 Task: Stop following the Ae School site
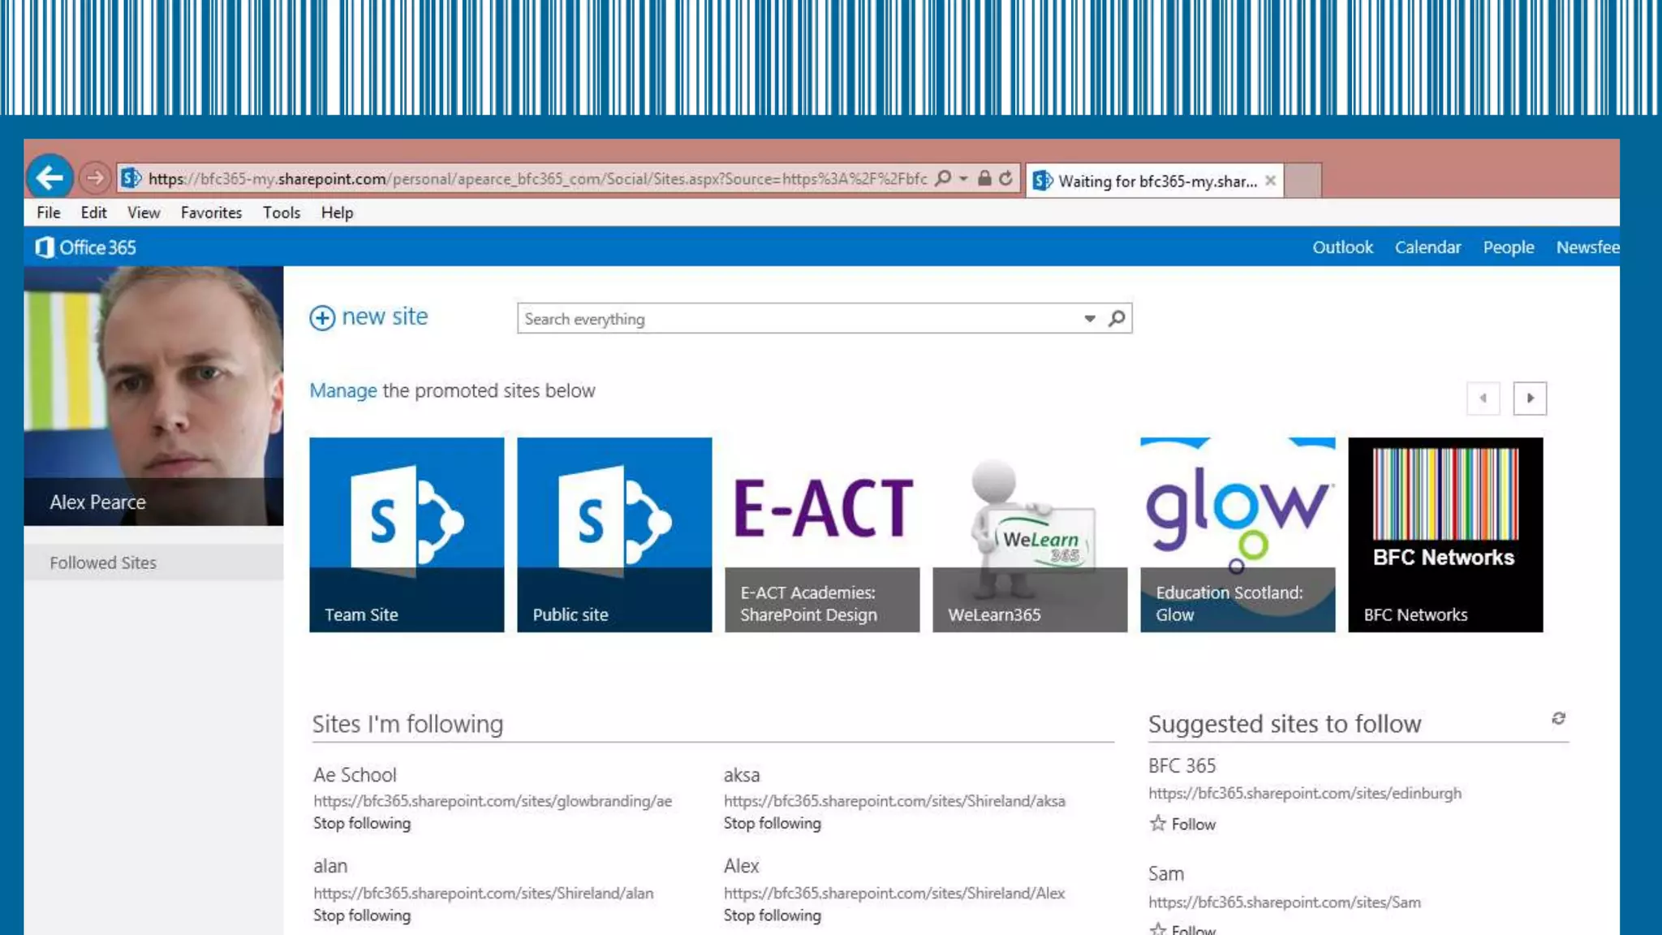(362, 823)
